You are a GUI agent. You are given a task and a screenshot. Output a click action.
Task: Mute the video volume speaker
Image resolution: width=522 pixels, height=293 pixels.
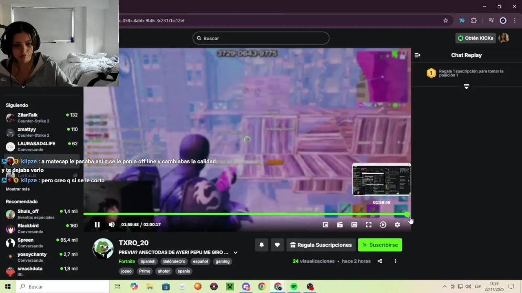click(112, 225)
